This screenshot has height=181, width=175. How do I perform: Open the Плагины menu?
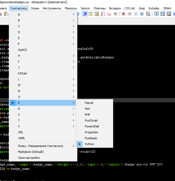coord(100,8)
